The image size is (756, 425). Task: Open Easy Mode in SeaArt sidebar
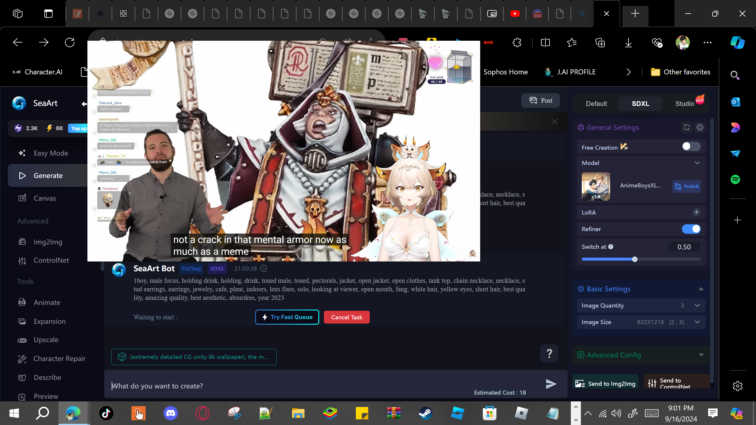51,153
